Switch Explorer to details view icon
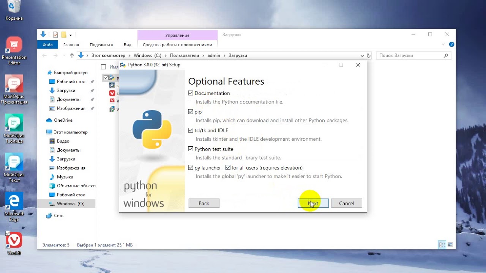The width and height of the screenshot is (486, 273). 442,245
